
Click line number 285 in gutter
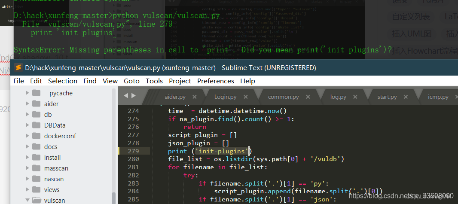coord(134,199)
